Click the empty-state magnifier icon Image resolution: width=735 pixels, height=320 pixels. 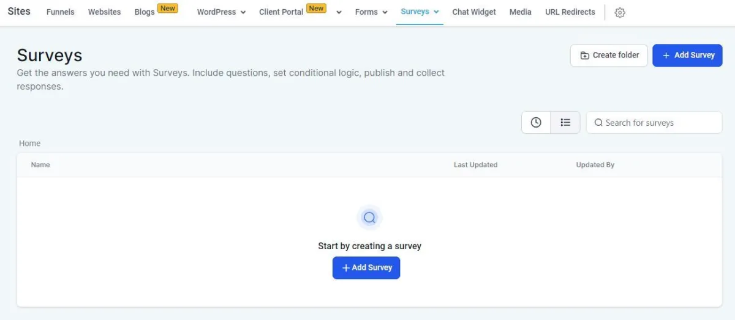point(369,217)
